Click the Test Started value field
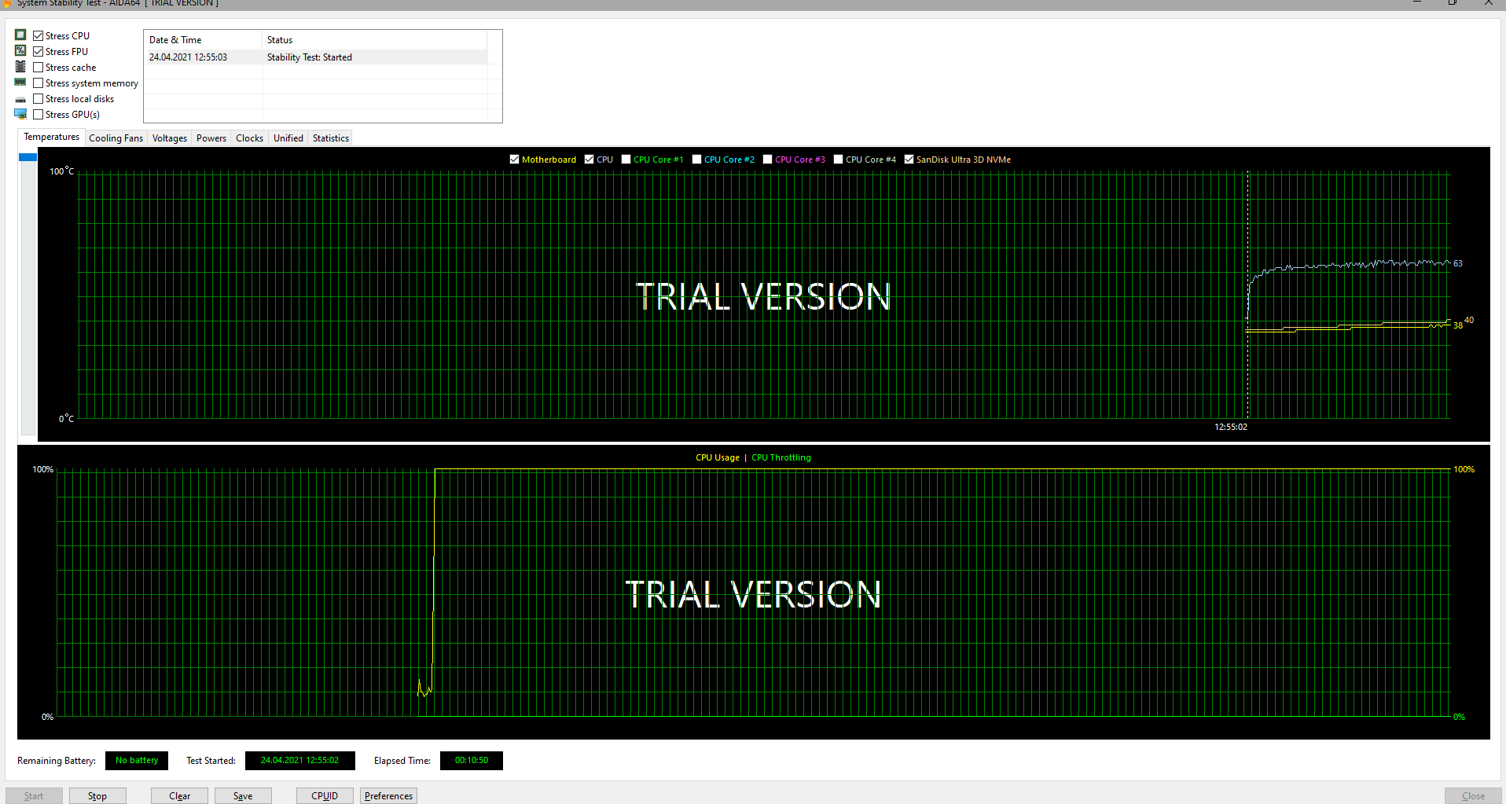Image resolution: width=1506 pixels, height=804 pixels. point(300,761)
